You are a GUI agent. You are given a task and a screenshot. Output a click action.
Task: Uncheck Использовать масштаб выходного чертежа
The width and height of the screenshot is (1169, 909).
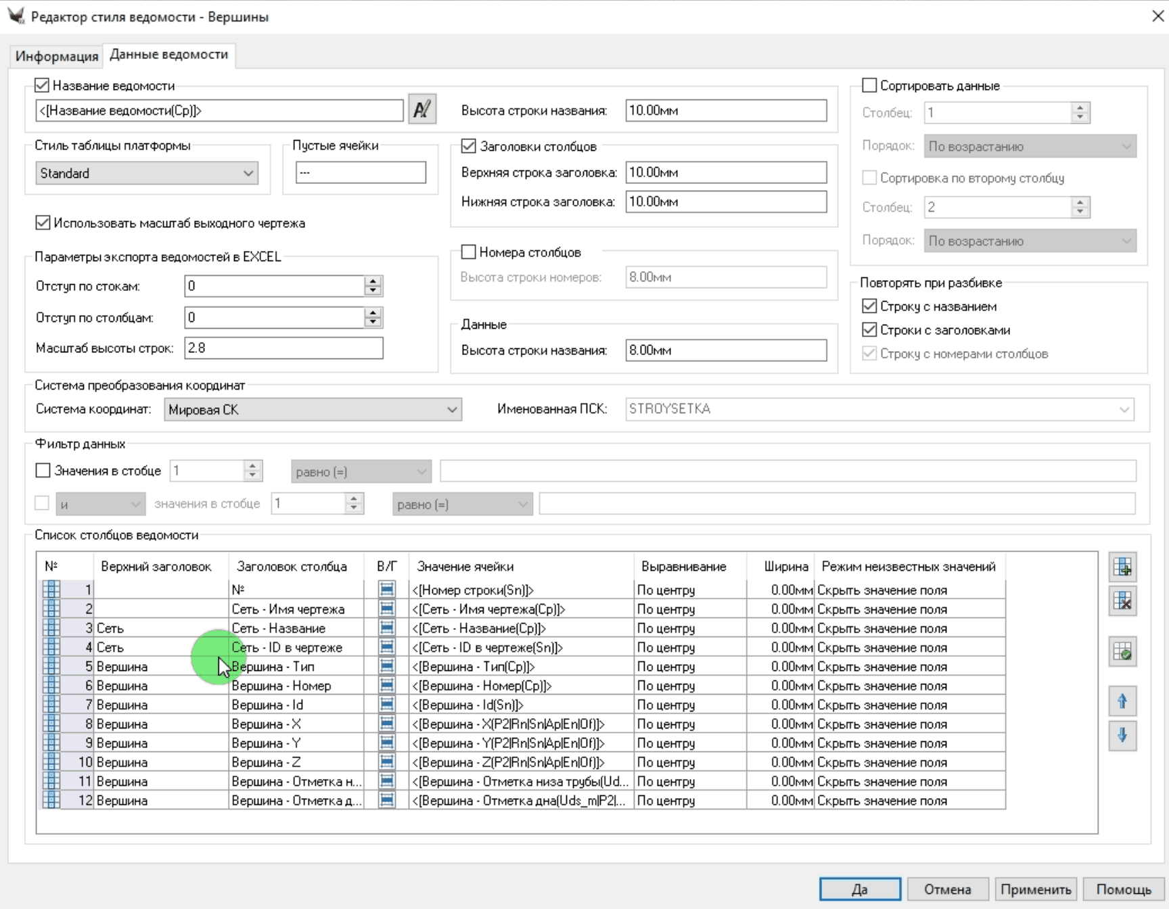pyautogui.click(x=43, y=223)
